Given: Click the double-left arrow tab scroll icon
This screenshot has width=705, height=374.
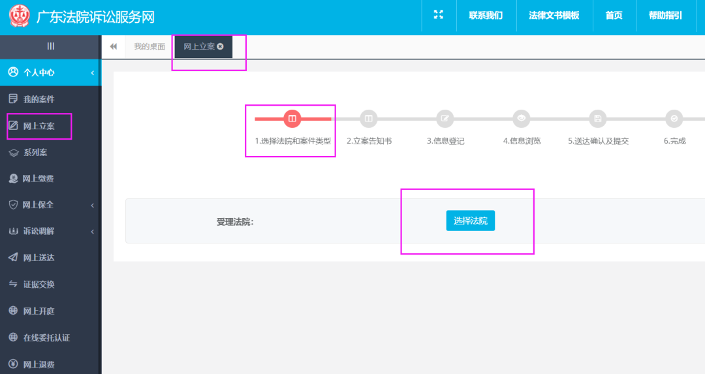Looking at the screenshot, I should pyautogui.click(x=114, y=46).
